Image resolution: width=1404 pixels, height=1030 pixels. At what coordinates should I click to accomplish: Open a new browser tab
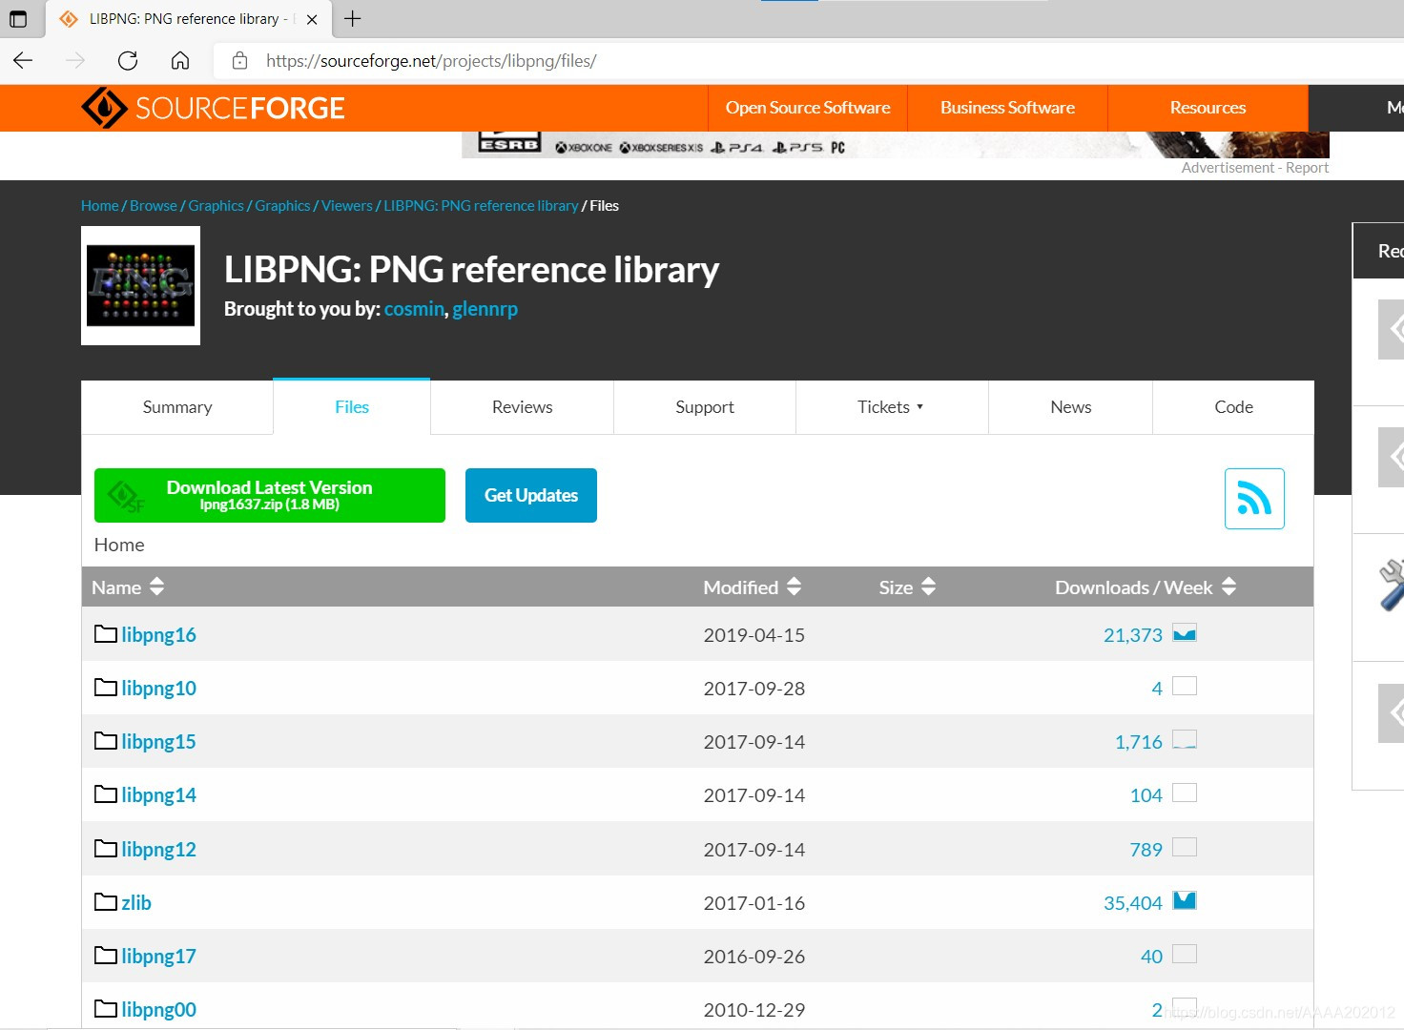click(352, 18)
